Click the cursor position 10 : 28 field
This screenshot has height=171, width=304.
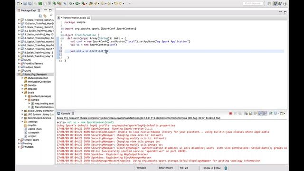(184, 168)
